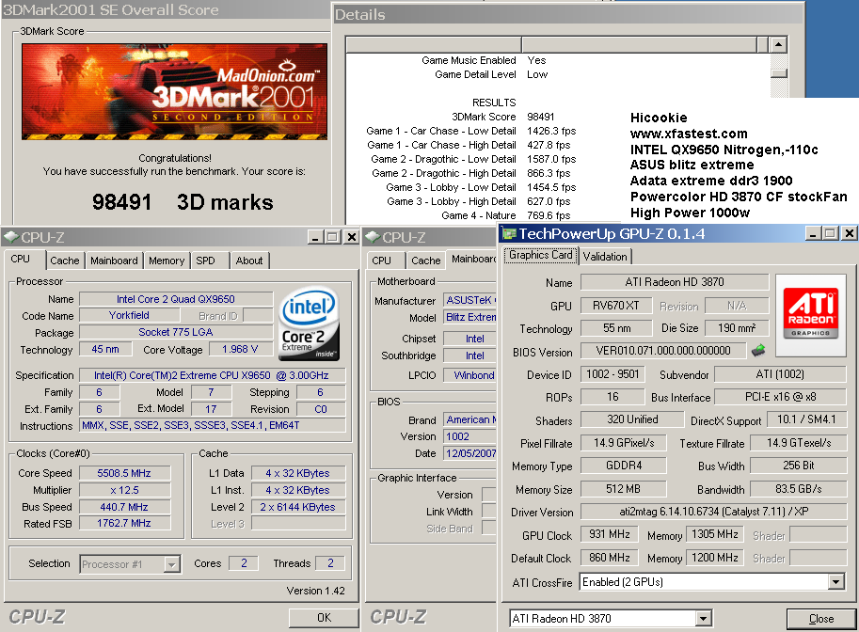Expand the ATI CrossFire dropdown
The height and width of the screenshot is (632, 859).
[x=836, y=582]
